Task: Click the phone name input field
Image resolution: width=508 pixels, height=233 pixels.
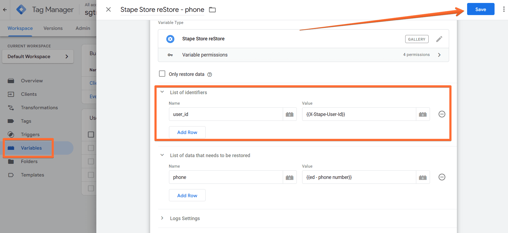Action: [x=226, y=177]
